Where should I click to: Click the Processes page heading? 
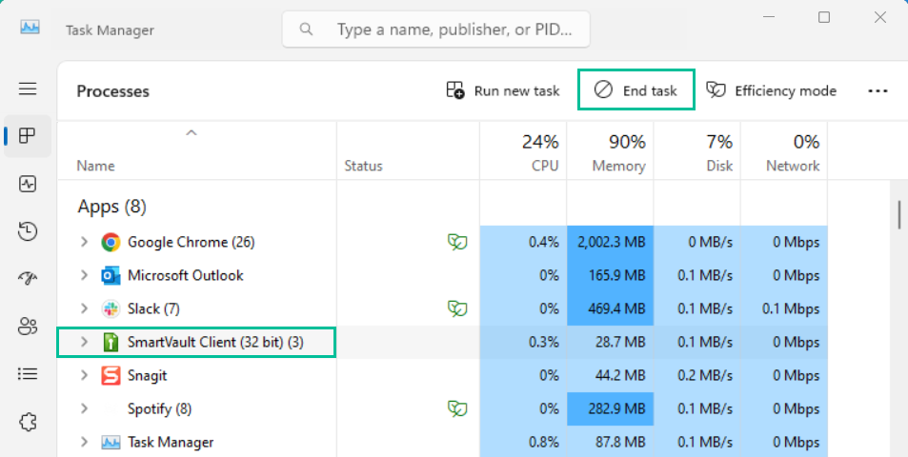click(113, 91)
